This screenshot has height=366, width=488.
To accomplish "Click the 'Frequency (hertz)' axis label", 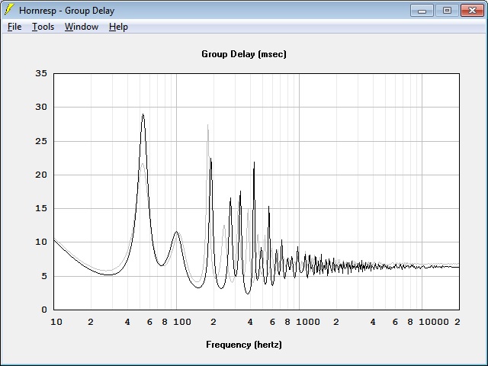I will 244,345.
